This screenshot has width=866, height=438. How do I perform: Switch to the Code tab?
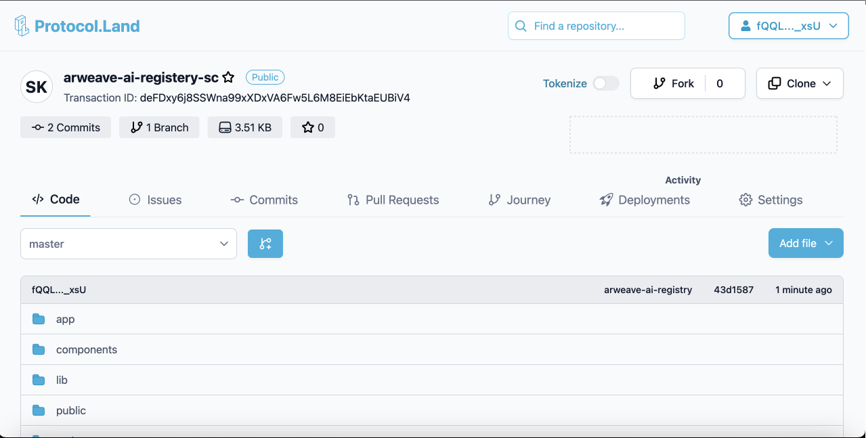click(56, 200)
